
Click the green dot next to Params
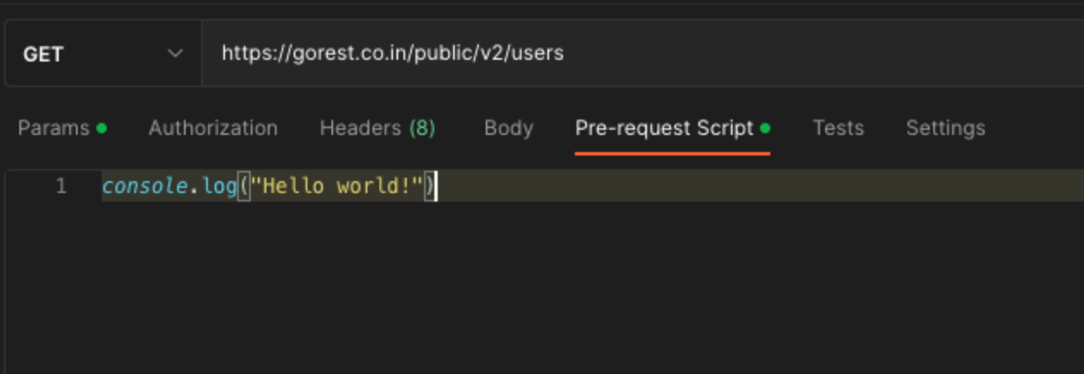point(102,128)
